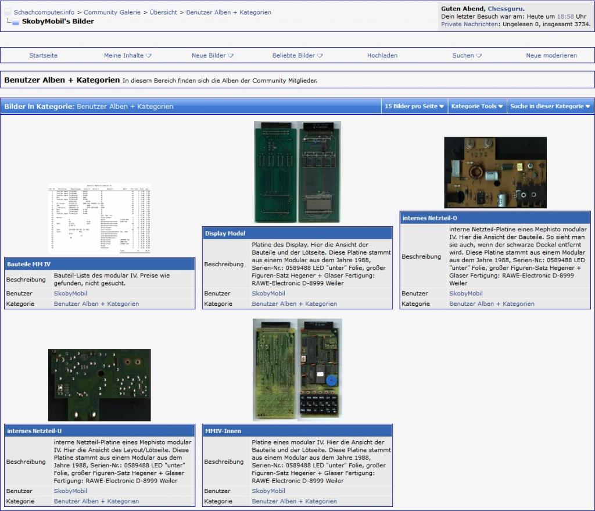Click the album icon next to SkobyMobil's Bilder
The height and width of the screenshot is (511, 595).
(x=16, y=22)
